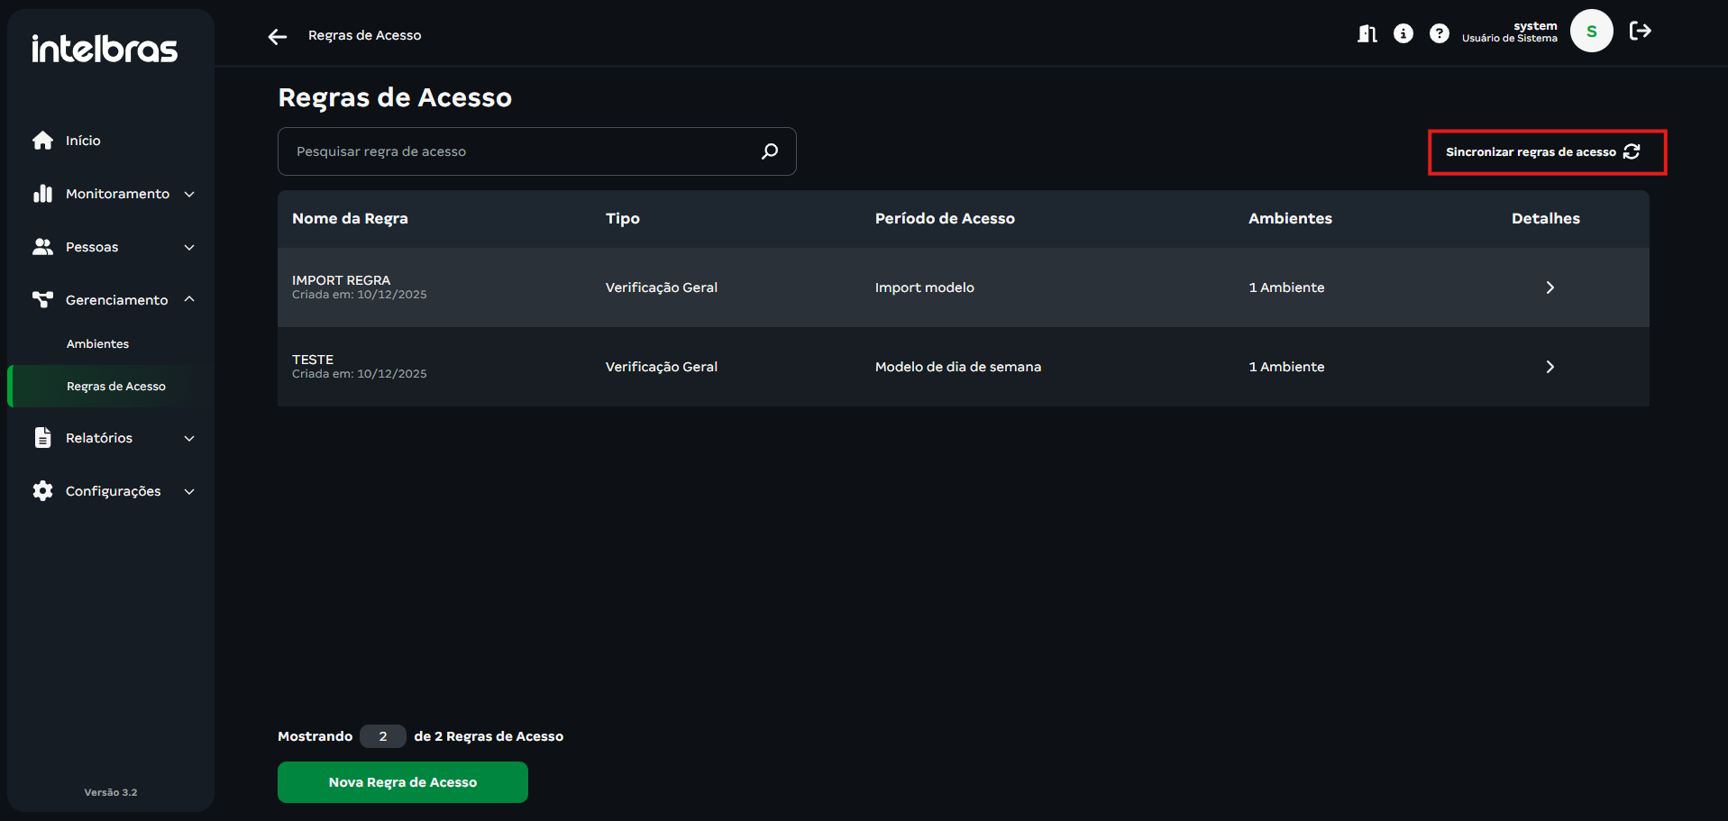1728x821 pixels.
Task: Open the help question mark icon
Action: (1440, 34)
